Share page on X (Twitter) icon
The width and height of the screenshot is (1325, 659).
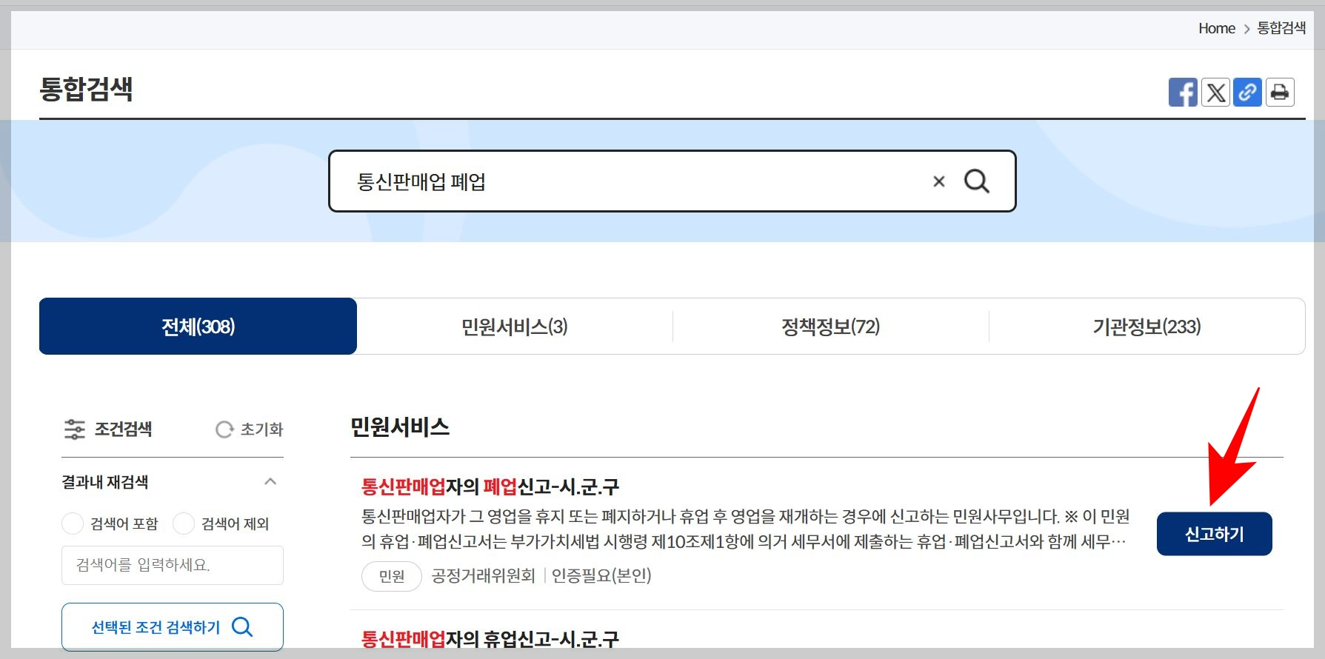(x=1215, y=93)
